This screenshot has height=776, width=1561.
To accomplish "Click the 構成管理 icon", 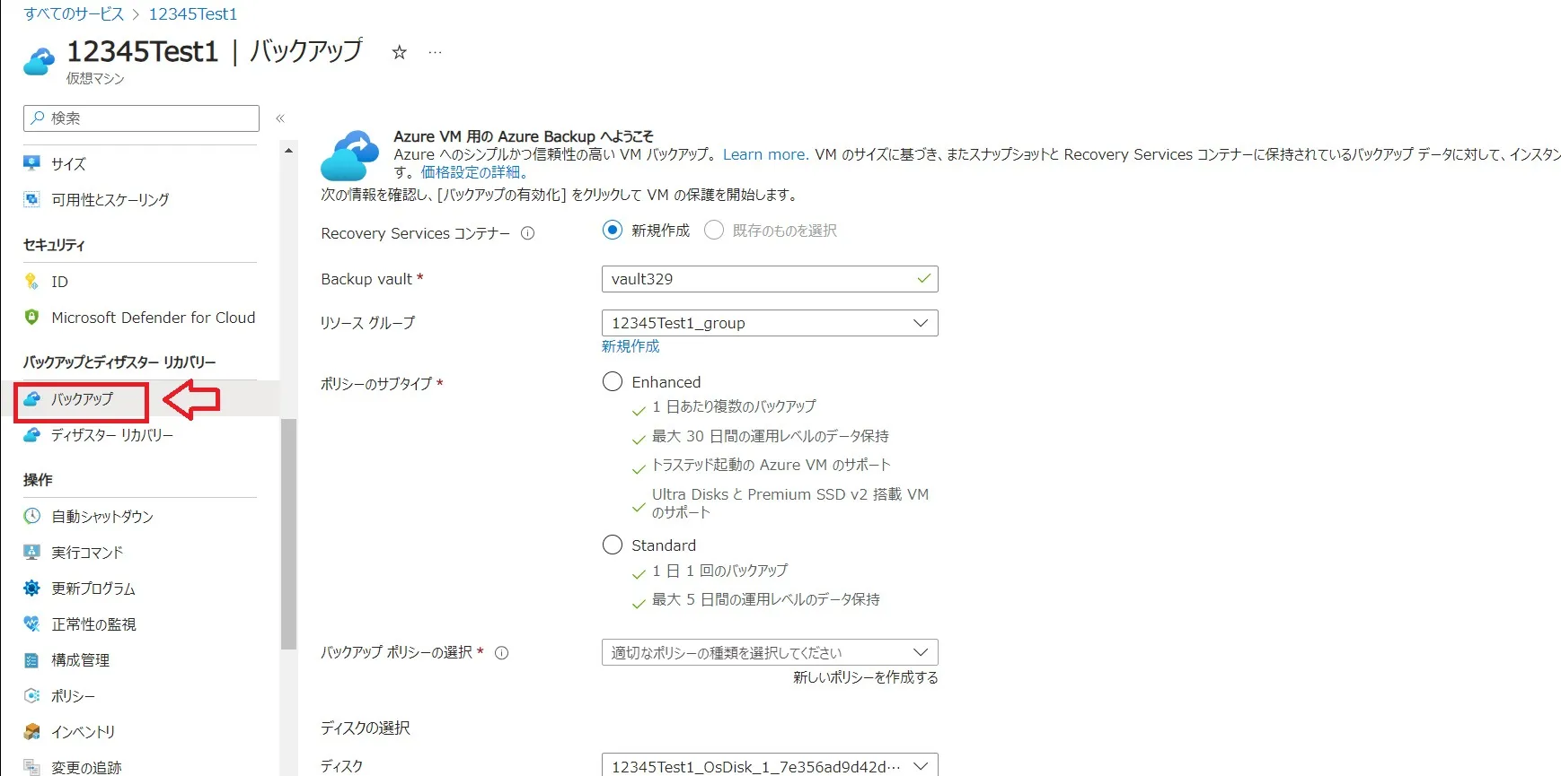I will point(32,659).
